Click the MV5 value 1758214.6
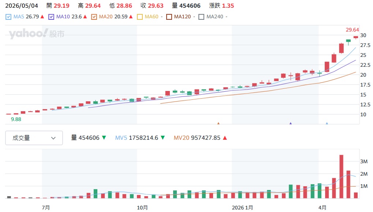 coord(143,138)
